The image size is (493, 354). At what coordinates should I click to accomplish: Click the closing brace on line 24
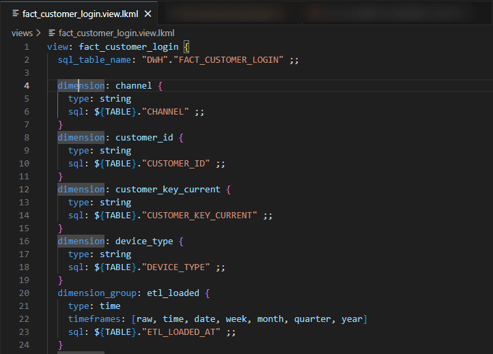click(x=60, y=345)
